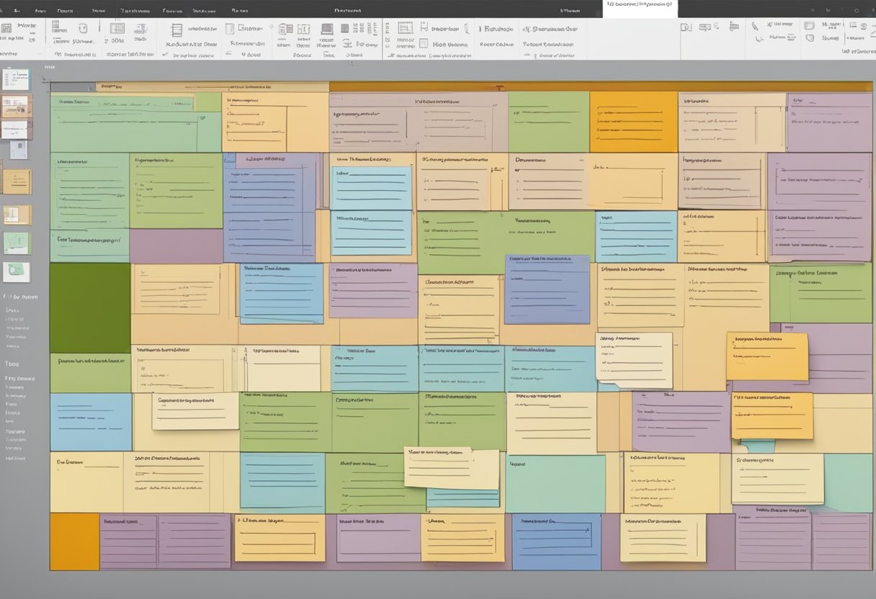This screenshot has height=599, width=876.
Task: Click the rounded square icon in the ribbon
Action: click(x=83, y=28)
